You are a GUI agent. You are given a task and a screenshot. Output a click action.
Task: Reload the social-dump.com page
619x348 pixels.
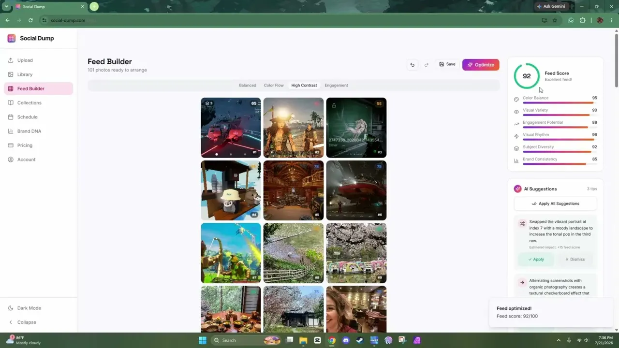pyautogui.click(x=30, y=20)
